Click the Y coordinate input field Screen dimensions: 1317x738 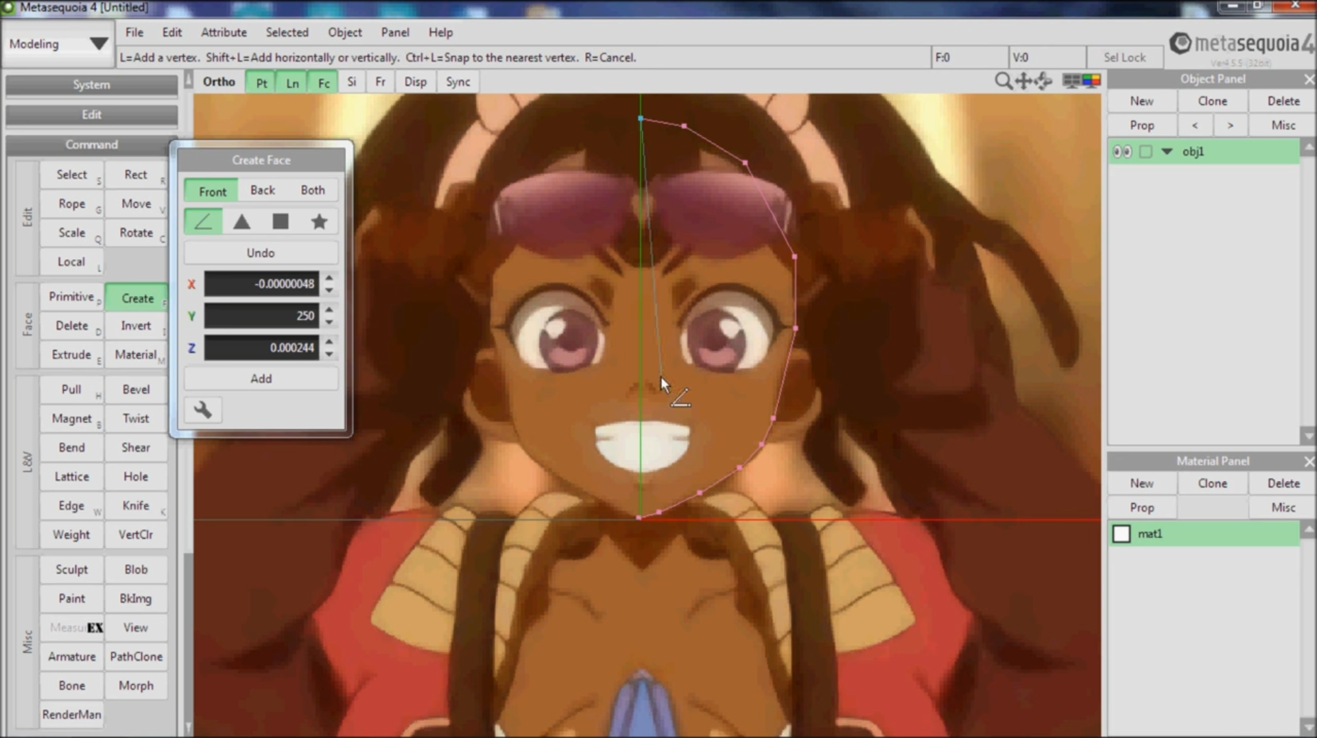pos(261,316)
